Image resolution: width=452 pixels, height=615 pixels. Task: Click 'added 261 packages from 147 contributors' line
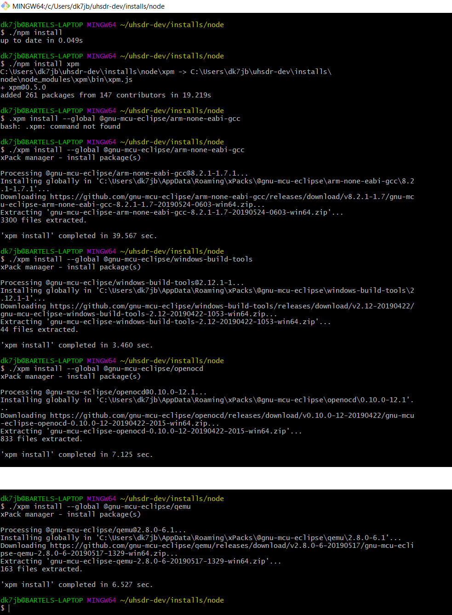(106, 95)
